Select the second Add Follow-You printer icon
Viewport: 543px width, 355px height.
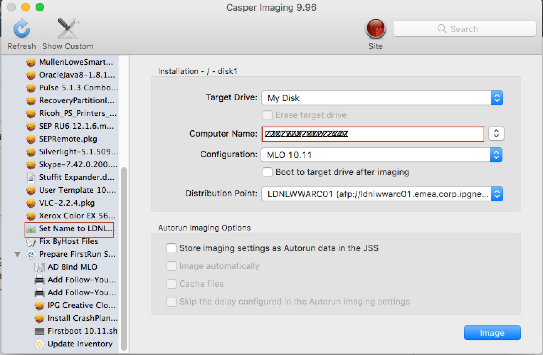click(x=39, y=293)
